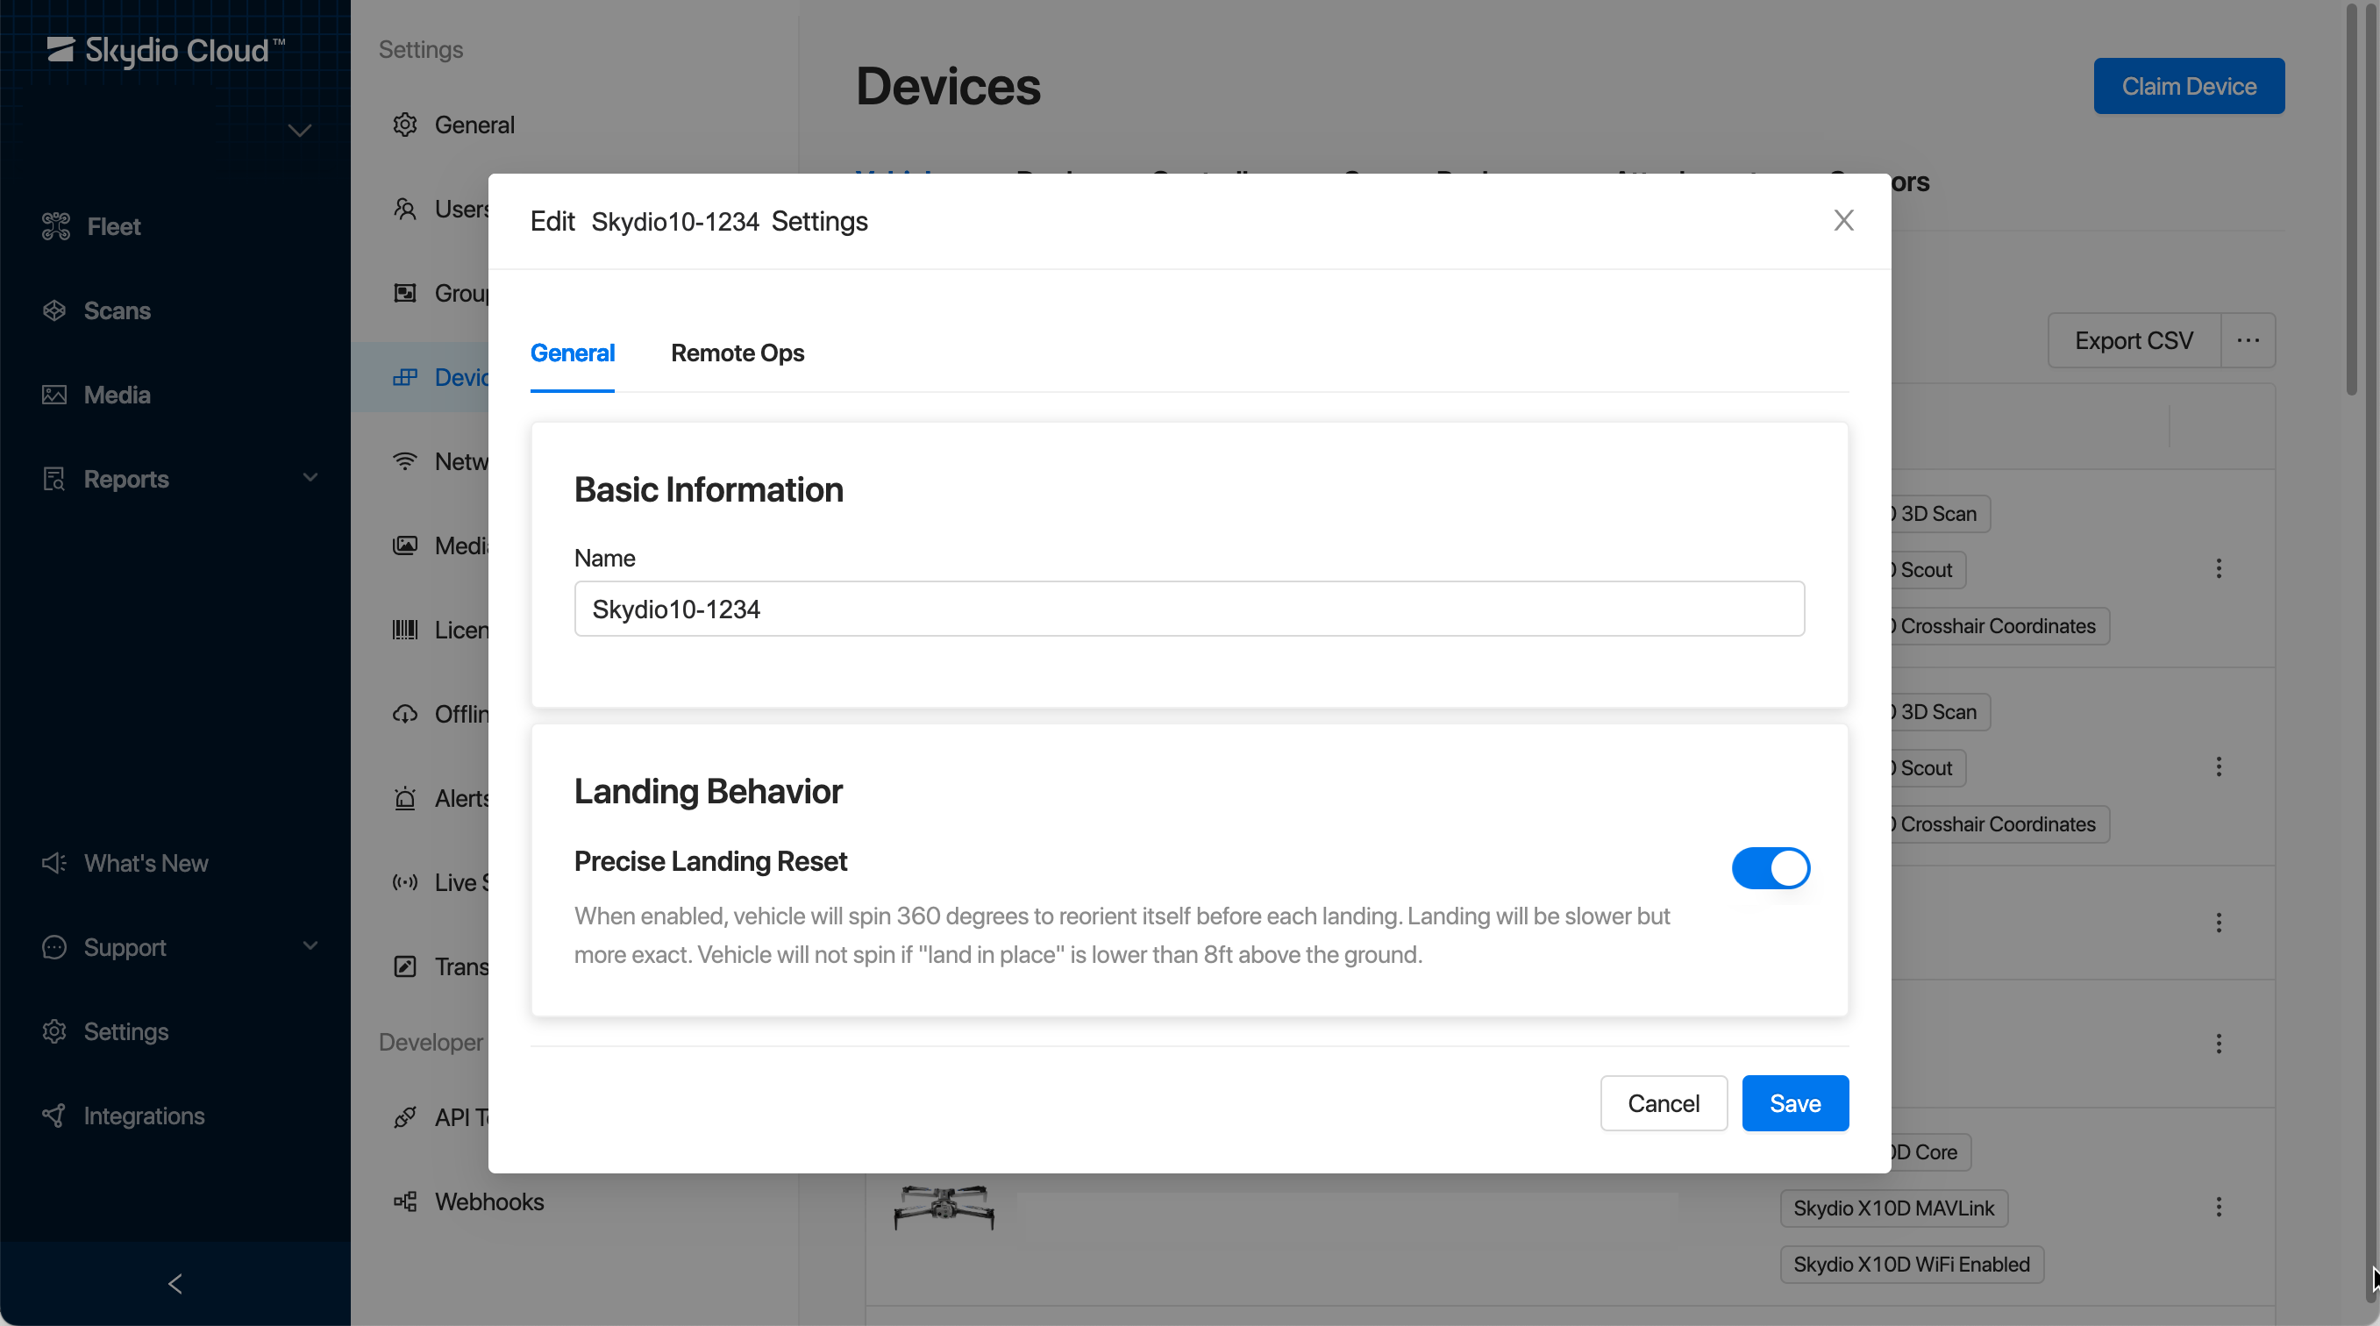
Task: Open row menu beside Skydio X10D MAVLink
Action: pyautogui.click(x=2219, y=1206)
